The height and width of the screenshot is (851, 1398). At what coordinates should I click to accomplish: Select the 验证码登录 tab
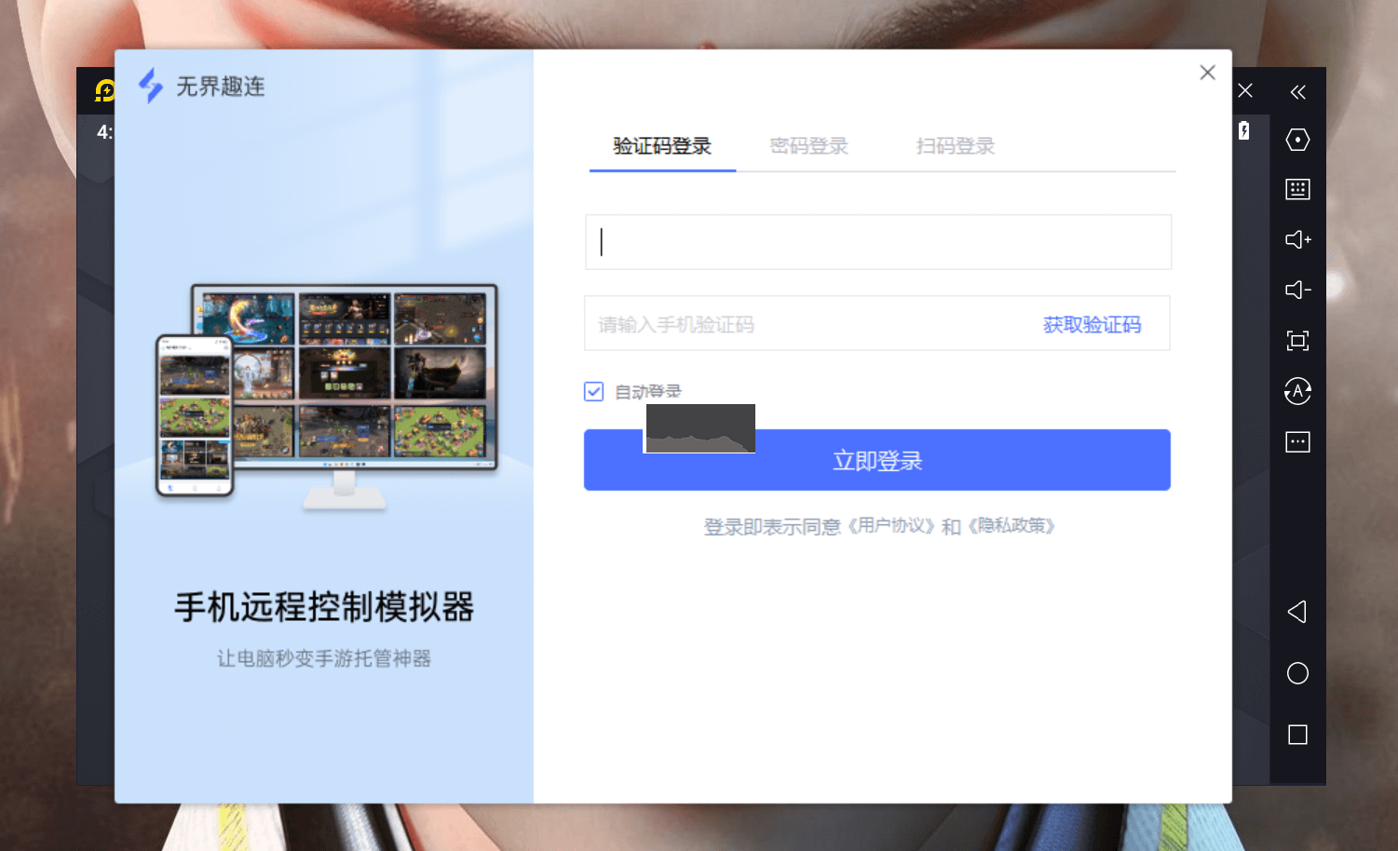pos(662,146)
